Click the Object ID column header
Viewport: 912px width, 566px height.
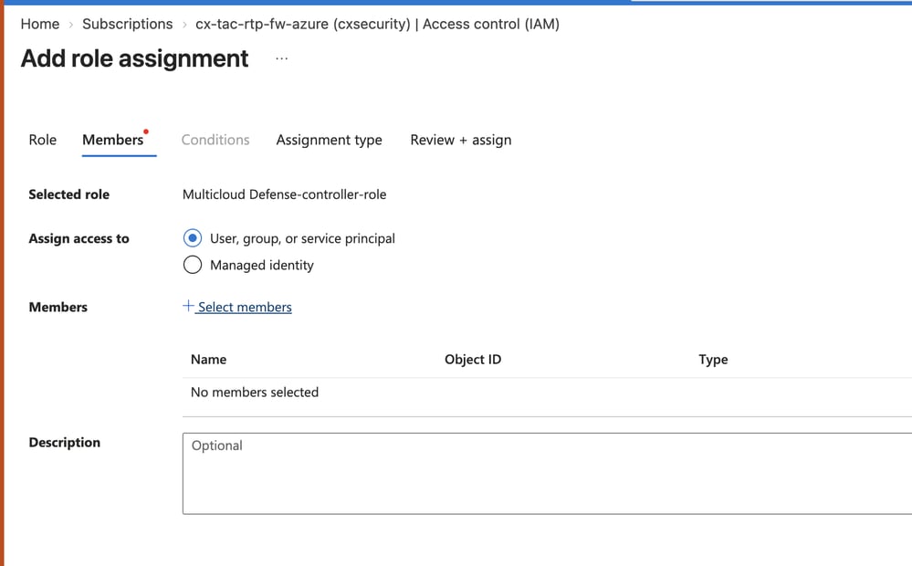(473, 360)
